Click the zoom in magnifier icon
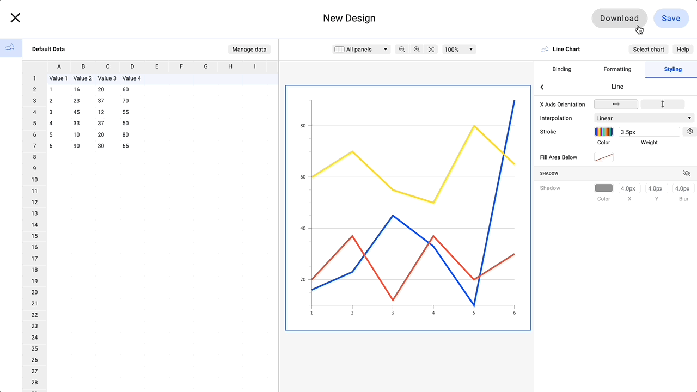This screenshot has height=392, width=697. [x=417, y=49]
